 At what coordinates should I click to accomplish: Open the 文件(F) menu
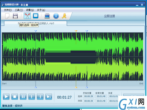(x=8, y=10)
